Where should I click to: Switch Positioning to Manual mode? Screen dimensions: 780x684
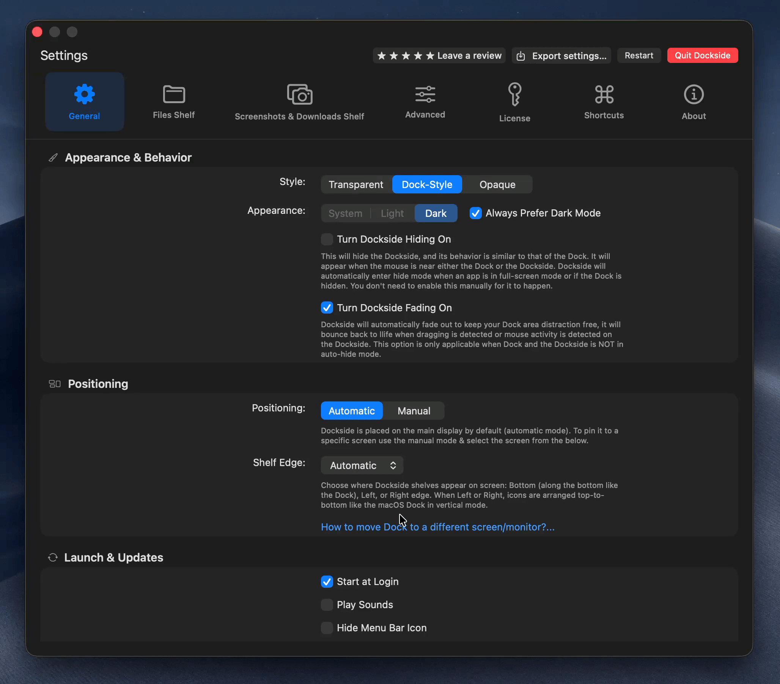coord(414,411)
